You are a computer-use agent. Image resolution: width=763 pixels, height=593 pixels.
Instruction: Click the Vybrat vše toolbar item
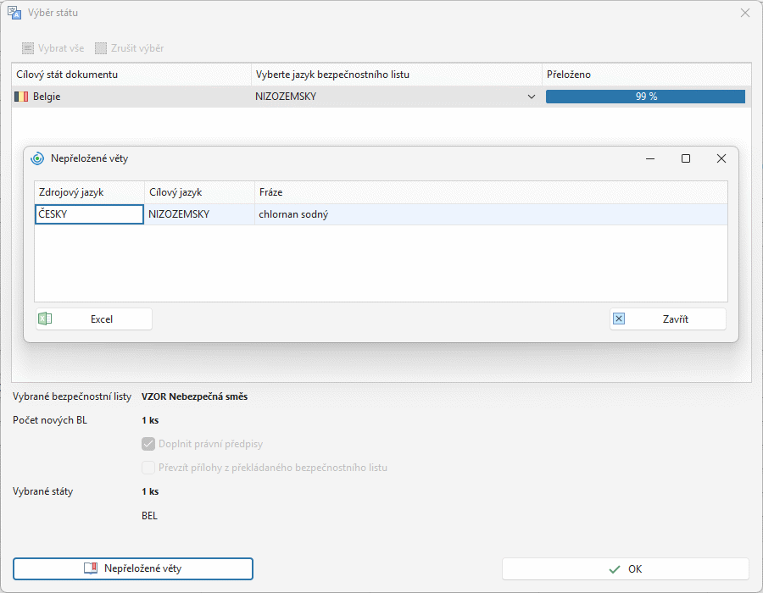click(53, 48)
